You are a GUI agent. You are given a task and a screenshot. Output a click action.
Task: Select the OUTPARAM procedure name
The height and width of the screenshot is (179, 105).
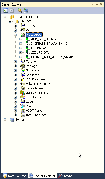coord(39,48)
